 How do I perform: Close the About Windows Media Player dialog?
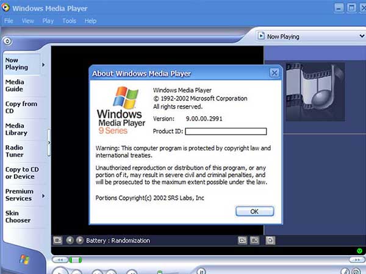(274, 73)
